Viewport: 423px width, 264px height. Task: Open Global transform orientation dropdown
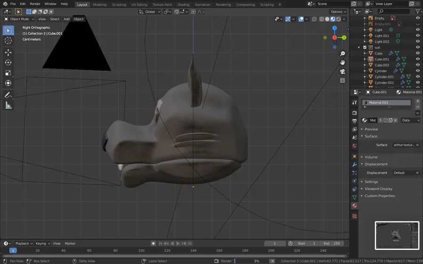tap(150, 12)
